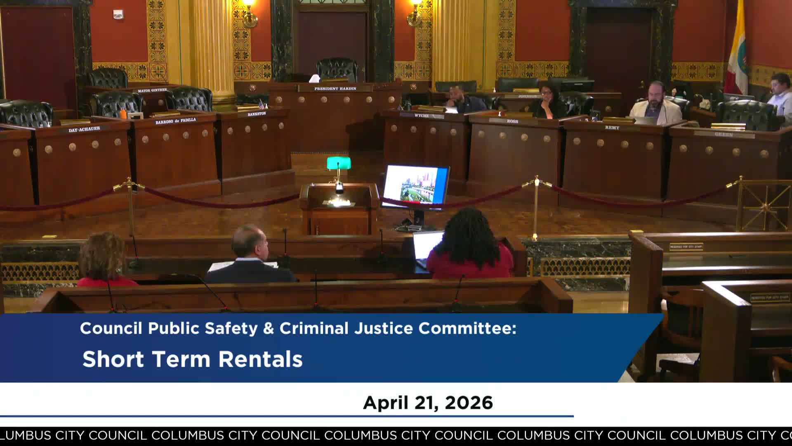Click the Council Public Safety committee heading
This screenshot has height=446, width=792.
298,328
